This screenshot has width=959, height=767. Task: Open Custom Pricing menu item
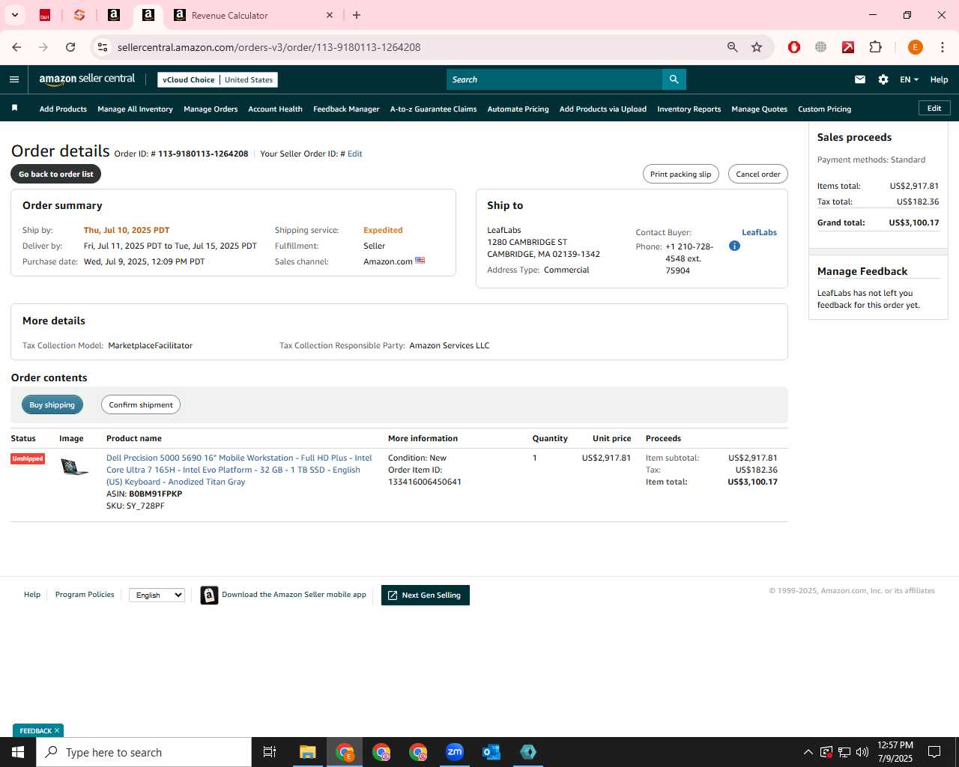[824, 109]
